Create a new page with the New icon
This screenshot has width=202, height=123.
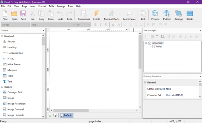tap(5, 15)
